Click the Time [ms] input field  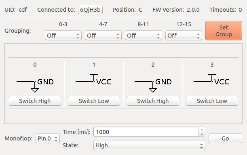coord(146,132)
